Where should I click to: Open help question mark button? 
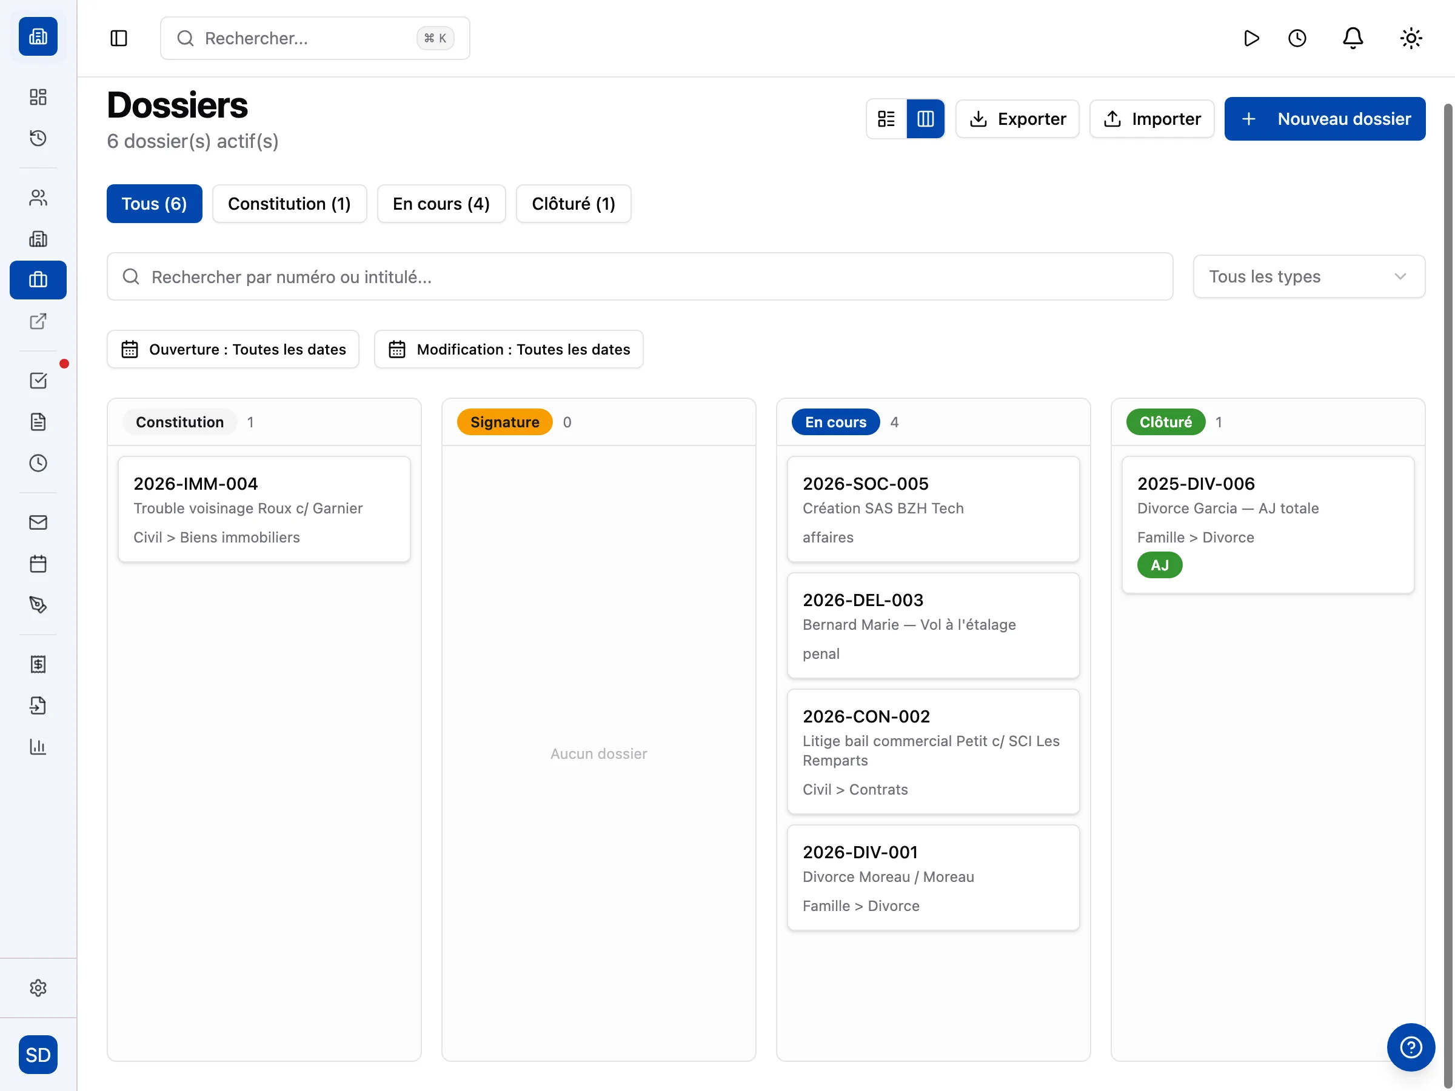pyautogui.click(x=1410, y=1047)
